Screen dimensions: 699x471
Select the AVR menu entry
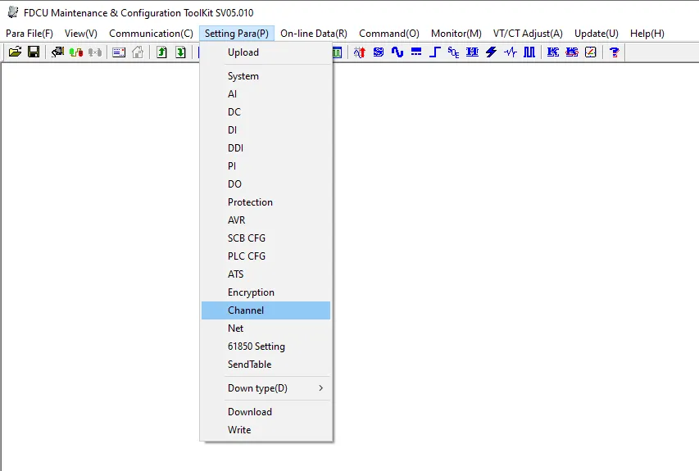266,220
